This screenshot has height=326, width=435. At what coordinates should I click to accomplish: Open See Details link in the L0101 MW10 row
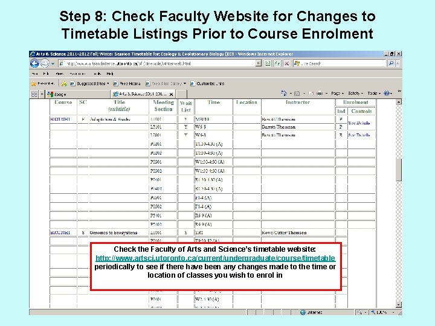pos(359,123)
